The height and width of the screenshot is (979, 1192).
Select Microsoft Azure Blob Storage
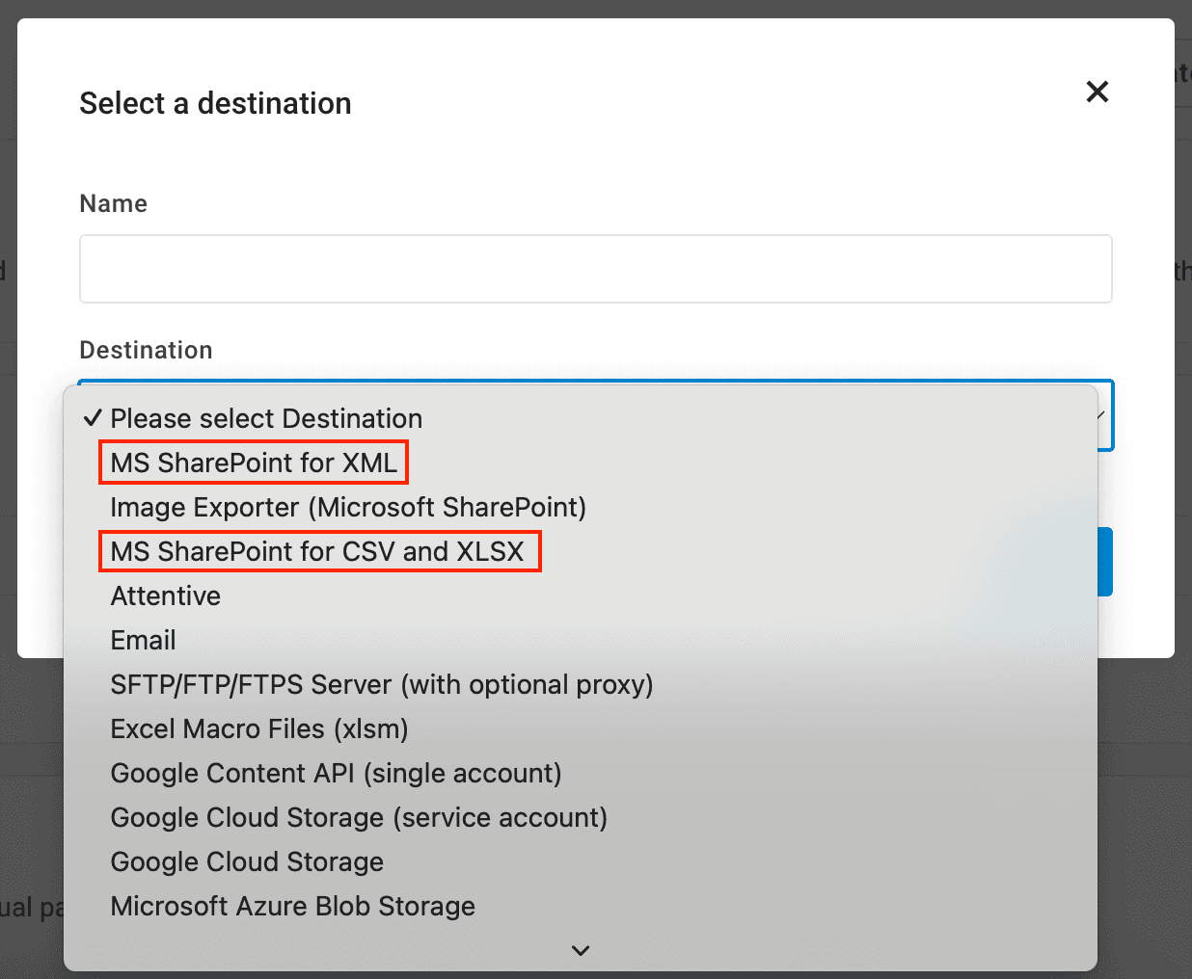point(293,906)
